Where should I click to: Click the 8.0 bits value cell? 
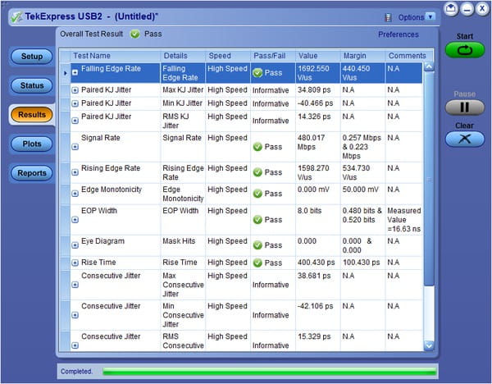click(x=317, y=220)
